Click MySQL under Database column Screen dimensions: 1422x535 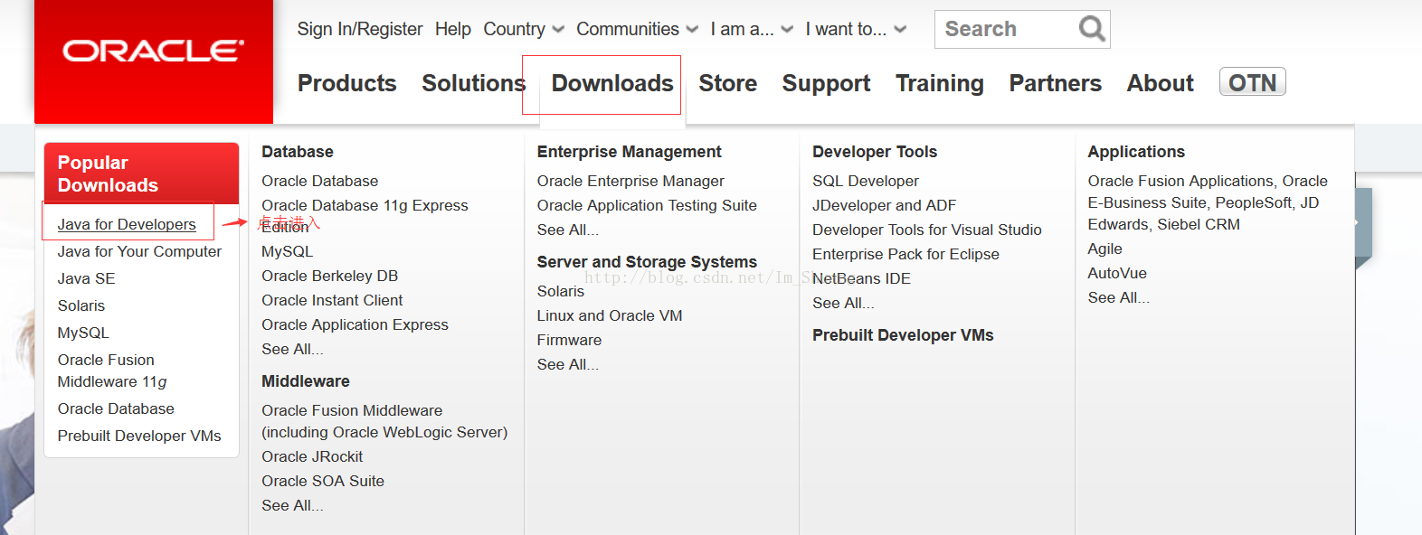pyautogui.click(x=287, y=251)
